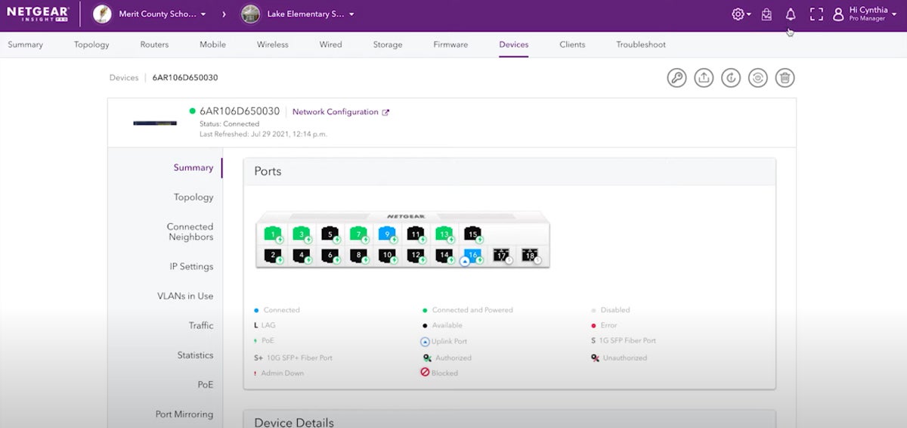Click the Status: Connected text
Screen dimensions: 907x428
(x=229, y=123)
